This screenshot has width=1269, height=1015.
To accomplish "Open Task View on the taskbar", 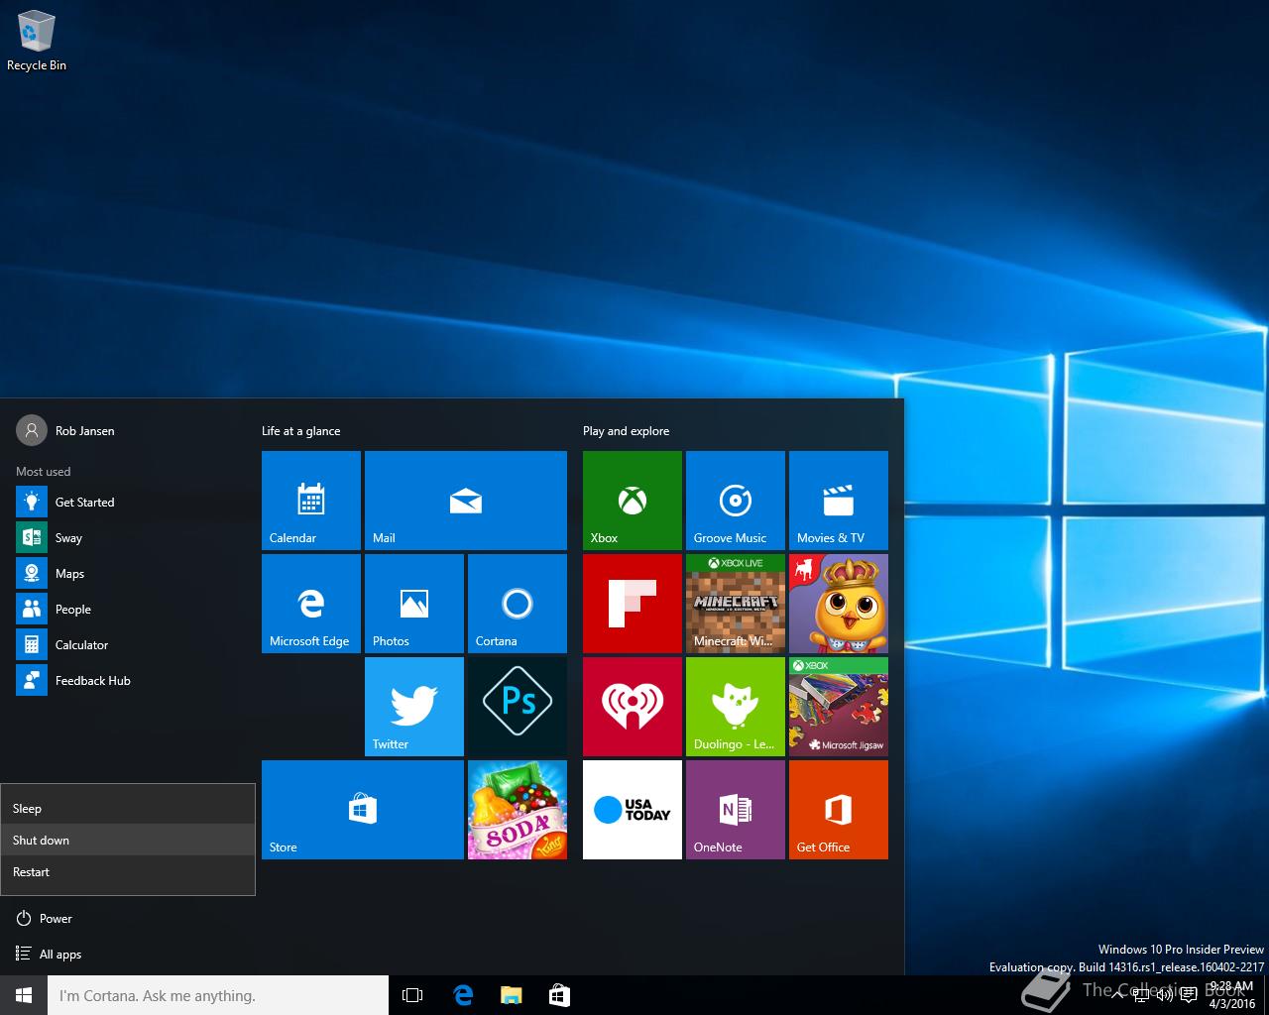I will (x=412, y=995).
